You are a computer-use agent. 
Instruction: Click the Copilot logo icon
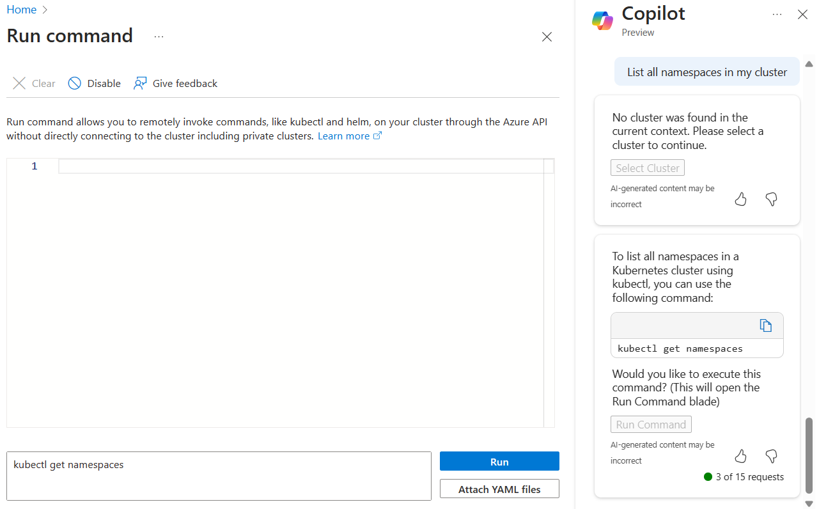(602, 20)
